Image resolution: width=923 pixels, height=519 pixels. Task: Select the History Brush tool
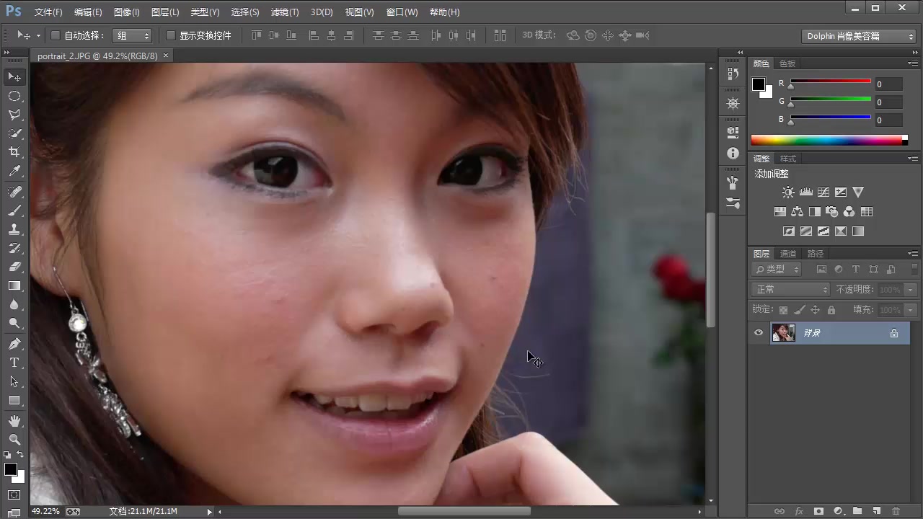coord(14,248)
